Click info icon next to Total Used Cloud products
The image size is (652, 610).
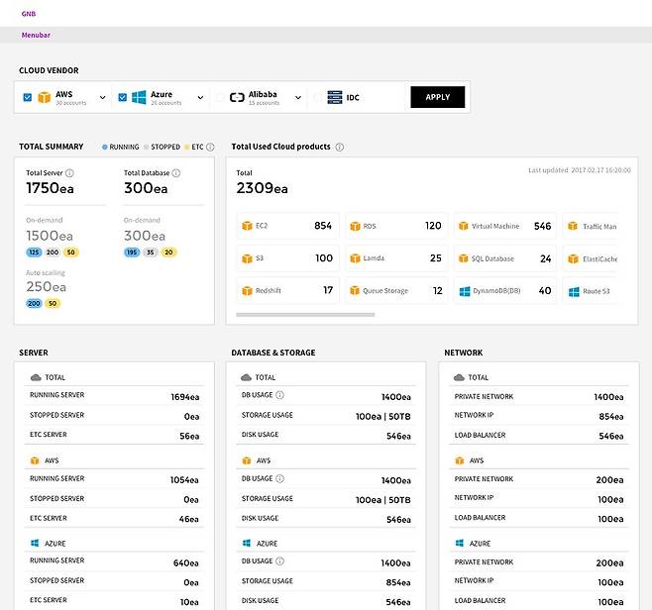[339, 147]
